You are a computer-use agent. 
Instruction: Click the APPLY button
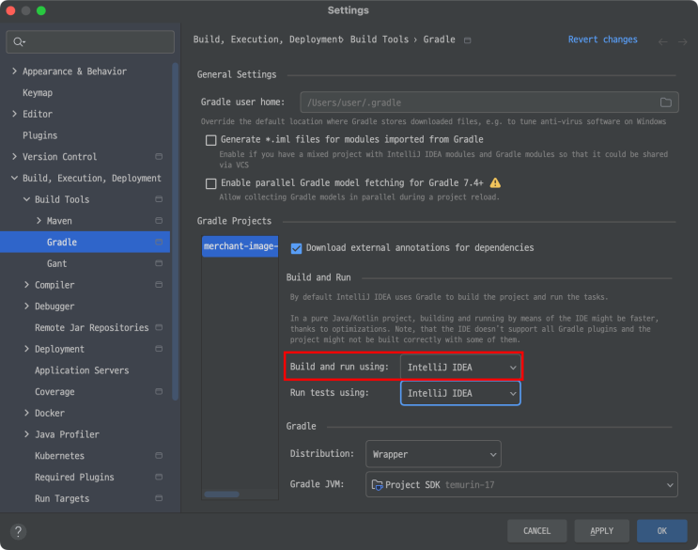click(x=601, y=531)
